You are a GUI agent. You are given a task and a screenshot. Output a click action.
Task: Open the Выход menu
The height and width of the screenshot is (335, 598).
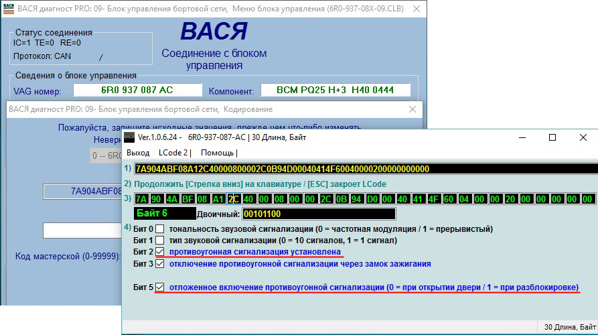(138, 153)
